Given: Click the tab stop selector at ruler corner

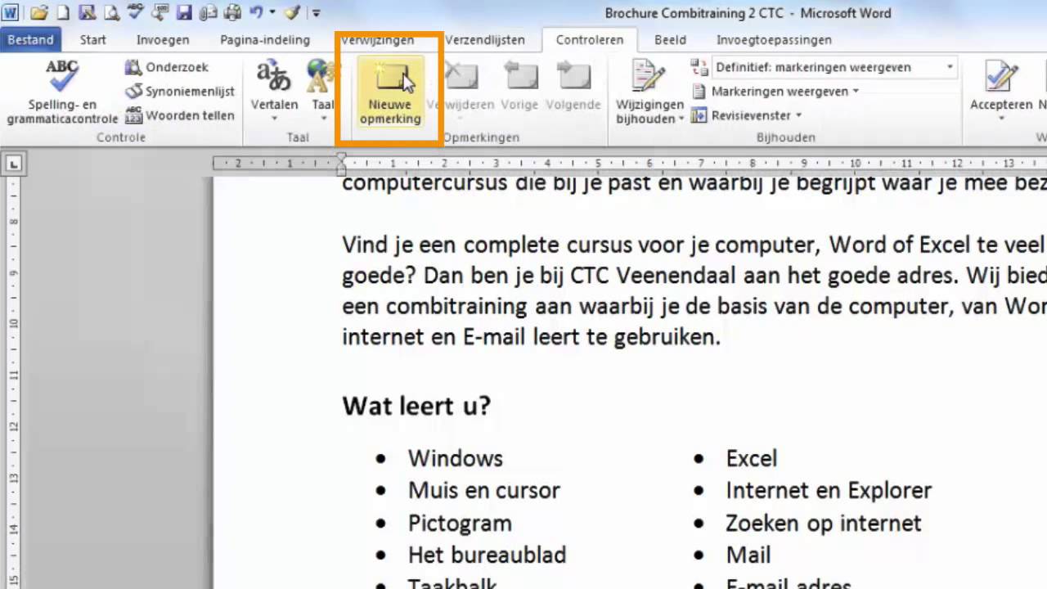Looking at the screenshot, I should pos(13,164).
